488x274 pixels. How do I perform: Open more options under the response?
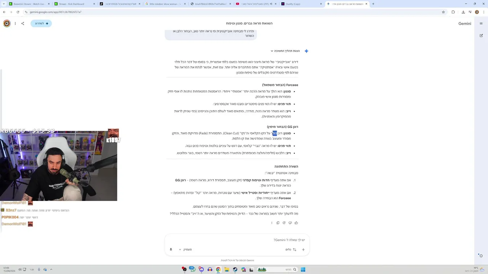click(271, 223)
